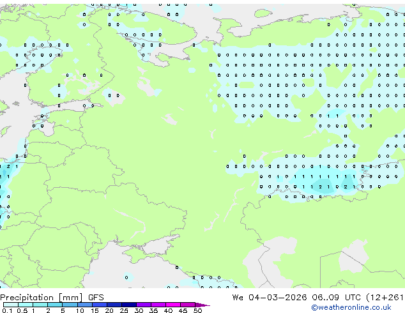Open the weatheronline.co.uk copyright link
405x313 pixels.
point(351,307)
